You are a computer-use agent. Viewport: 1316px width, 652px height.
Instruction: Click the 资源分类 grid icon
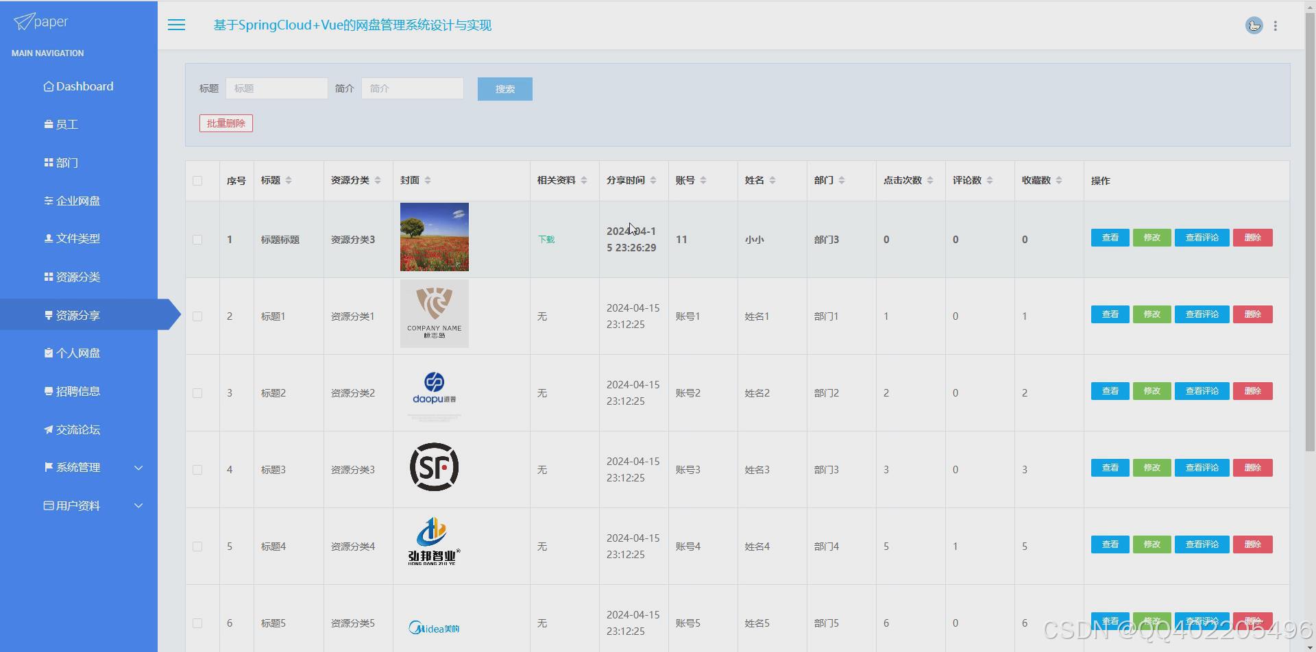(47, 277)
